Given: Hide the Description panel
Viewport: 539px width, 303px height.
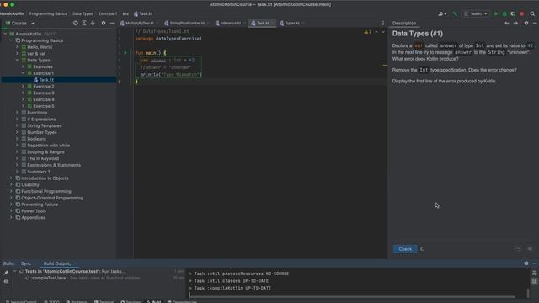Looking at the screenshot, I should [535, 23].
